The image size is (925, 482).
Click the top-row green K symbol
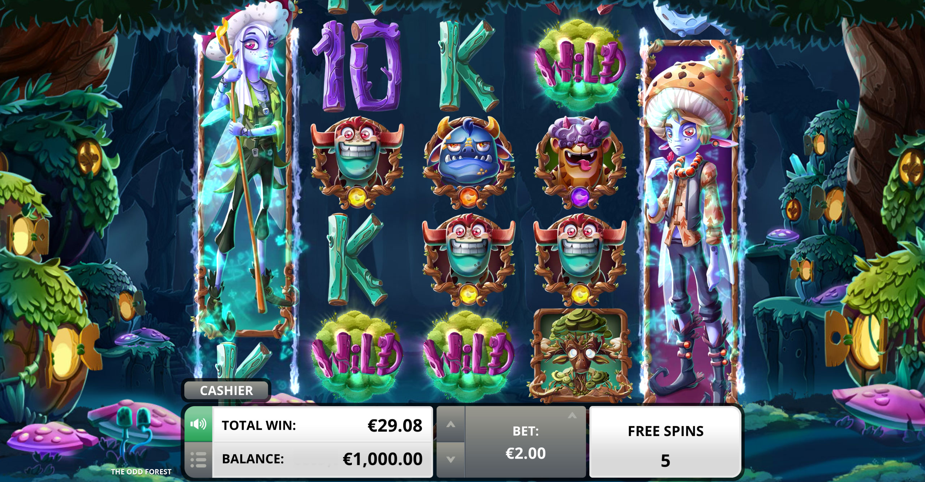(467, 66)
